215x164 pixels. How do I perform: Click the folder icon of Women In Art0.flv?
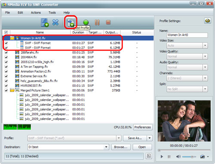pos(12,38)
